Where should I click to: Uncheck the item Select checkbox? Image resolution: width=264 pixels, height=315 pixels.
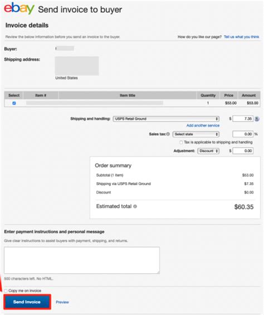click(x=14, y=103)
